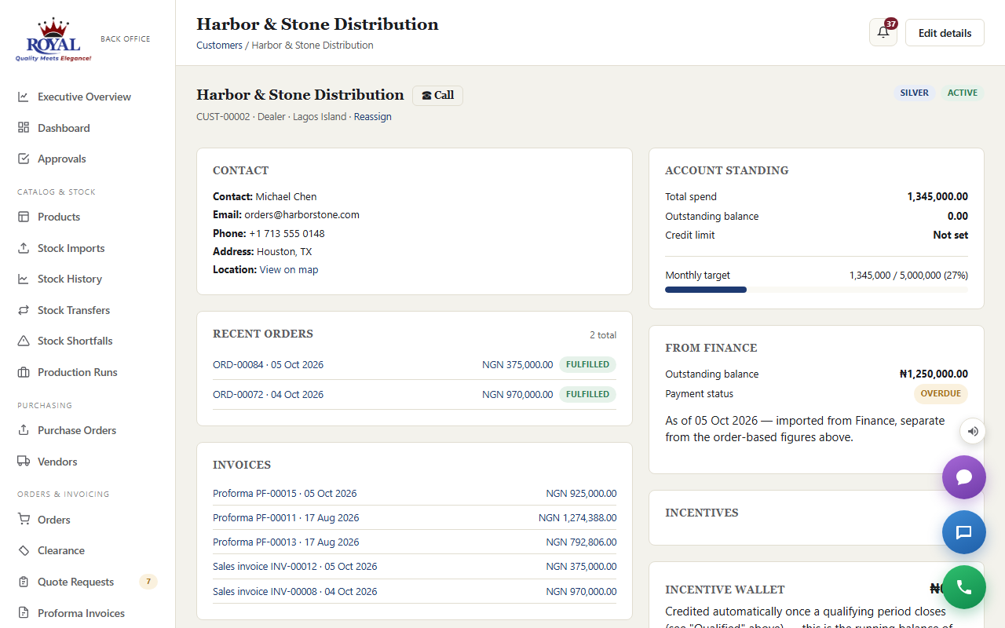Open Executive Overview chart icon
1005x628 pixels.
(x=24, y=97)
